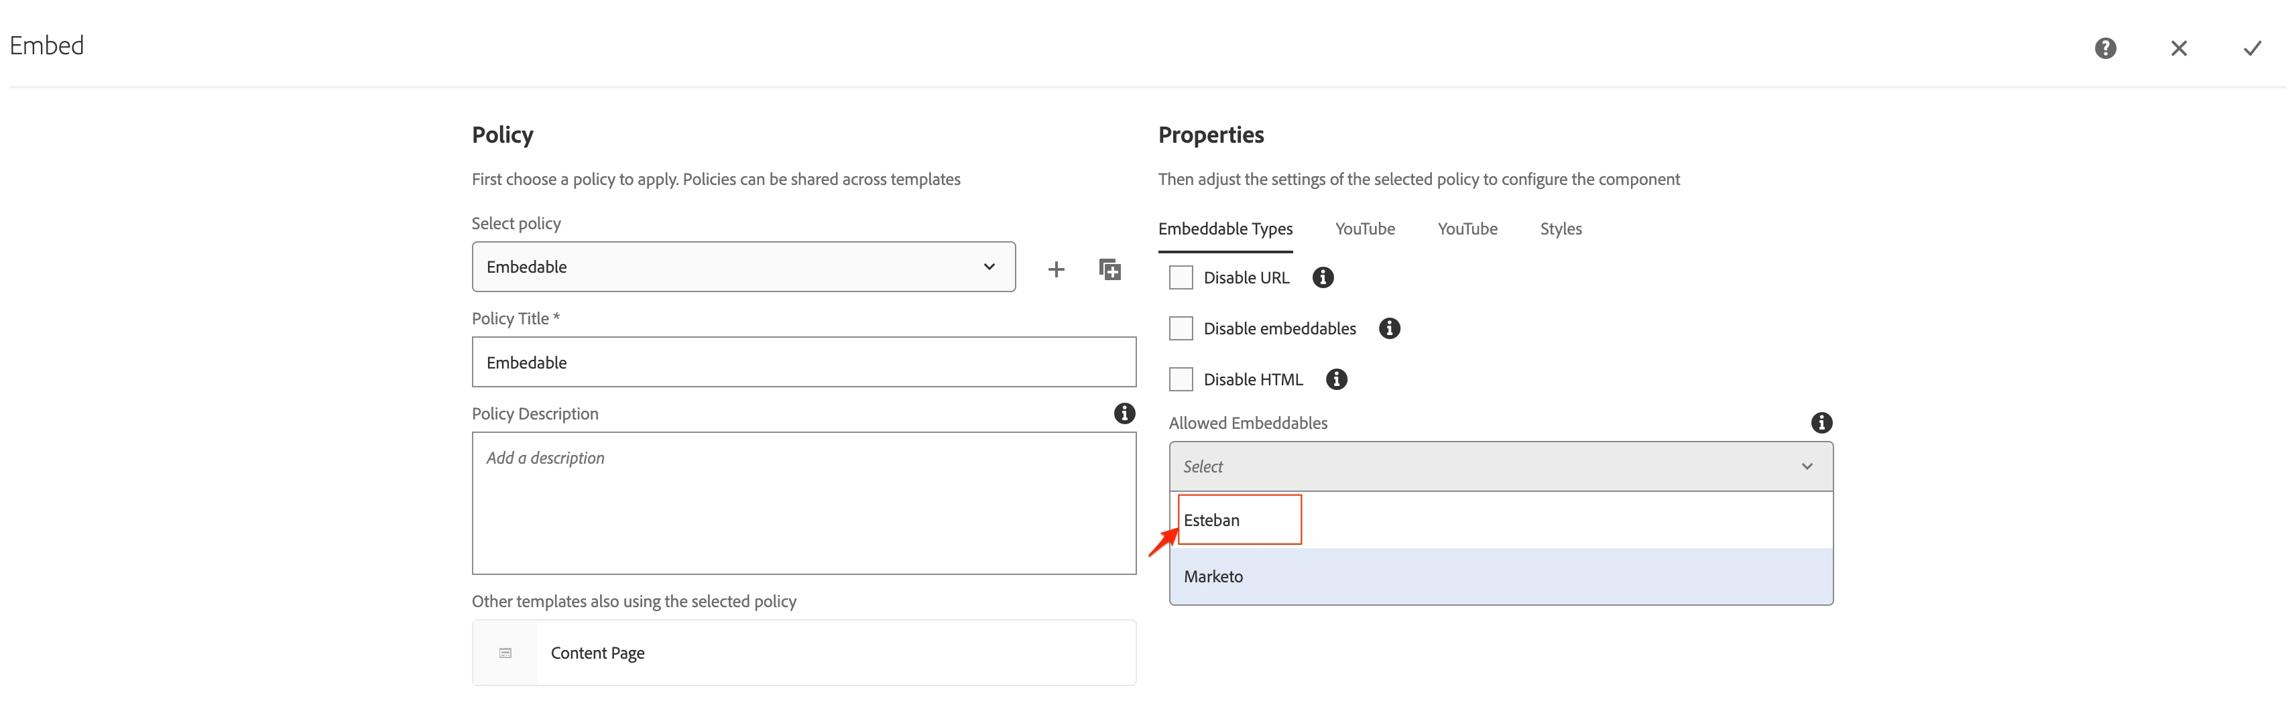
Task: Toggle the Disable HTML checkbox
Action: [1181, 379]
